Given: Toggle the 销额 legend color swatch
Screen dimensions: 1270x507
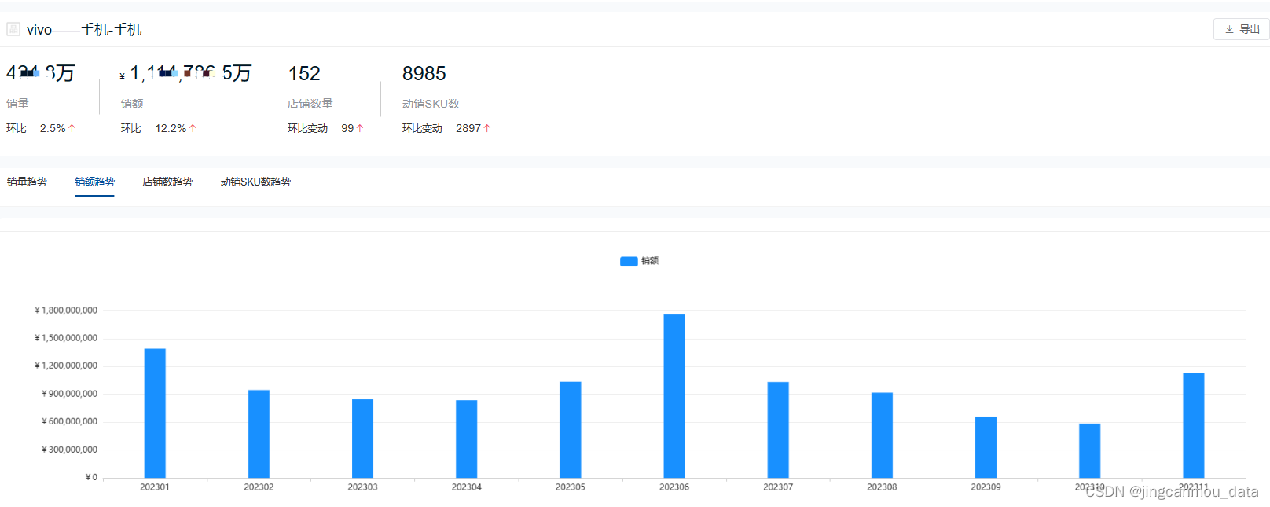Looking at the screenshot, I should pos(629,261).
